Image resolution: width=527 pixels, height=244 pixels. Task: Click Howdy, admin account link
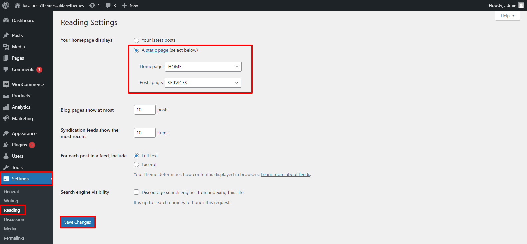coord(502,5)
